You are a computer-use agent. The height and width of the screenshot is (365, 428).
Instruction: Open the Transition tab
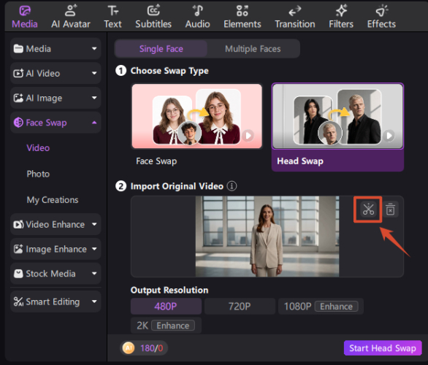(x=295, y=17)
